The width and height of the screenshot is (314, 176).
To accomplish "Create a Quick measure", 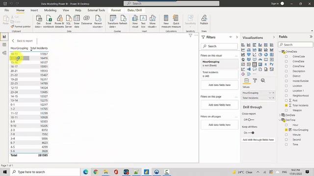I will tap(176, 22).
